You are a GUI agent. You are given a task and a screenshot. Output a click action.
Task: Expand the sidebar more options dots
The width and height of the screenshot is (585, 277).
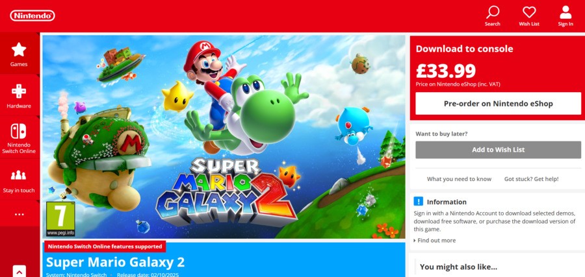19,214
